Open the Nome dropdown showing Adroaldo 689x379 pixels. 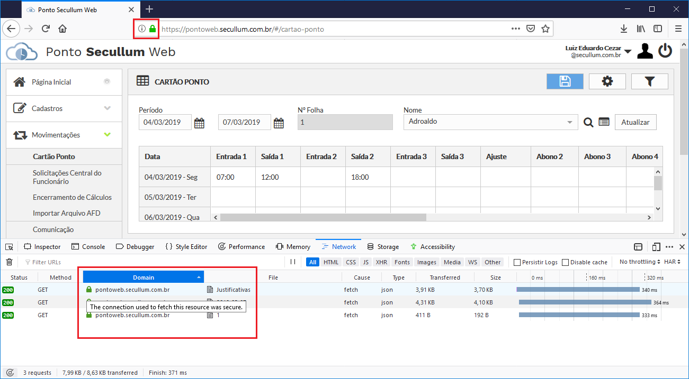pos(490,122)
